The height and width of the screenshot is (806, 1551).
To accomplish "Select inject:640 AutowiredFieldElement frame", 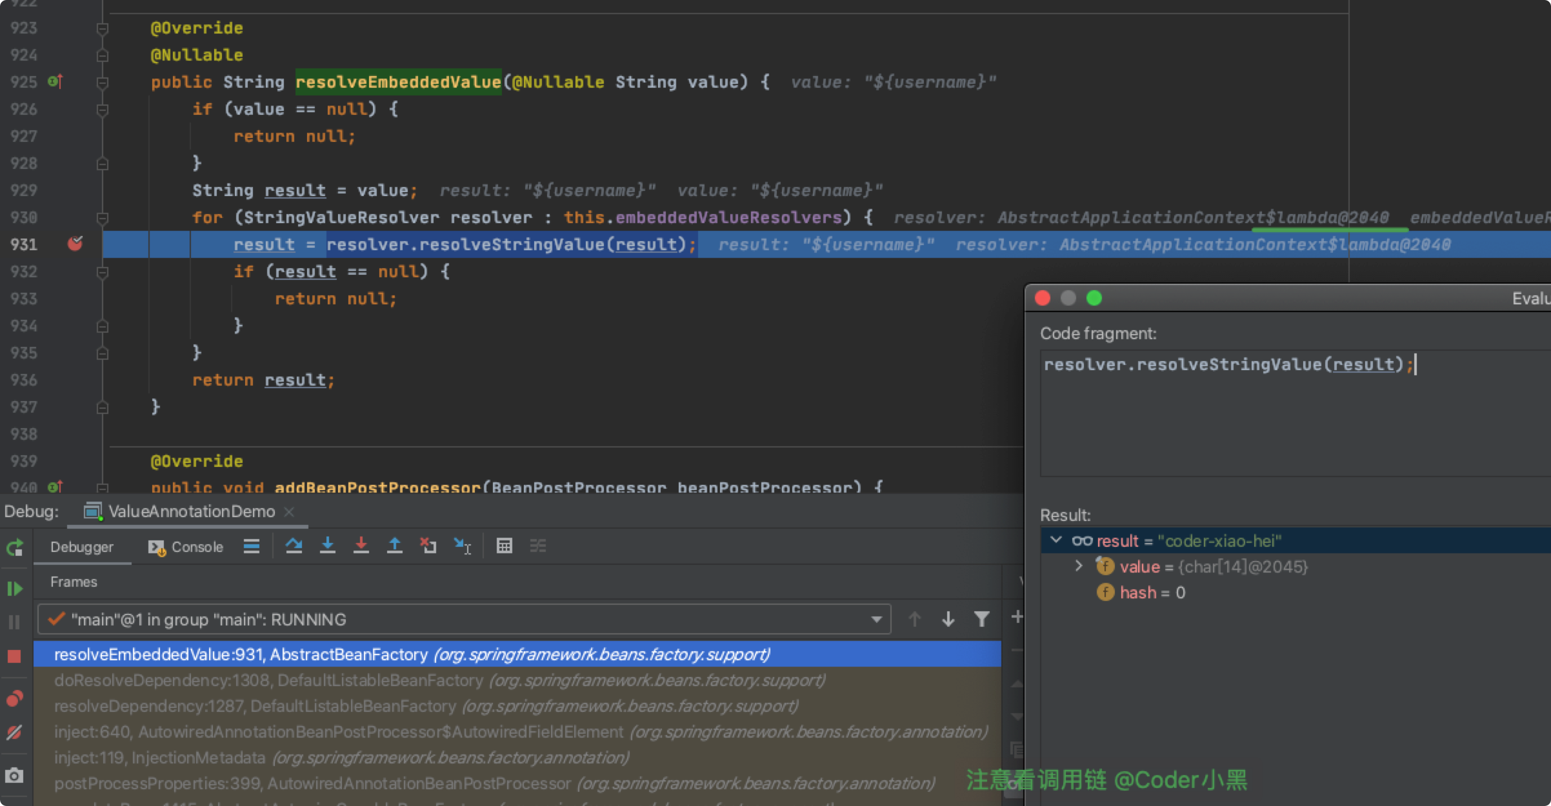I will click(x=517, y=732).
